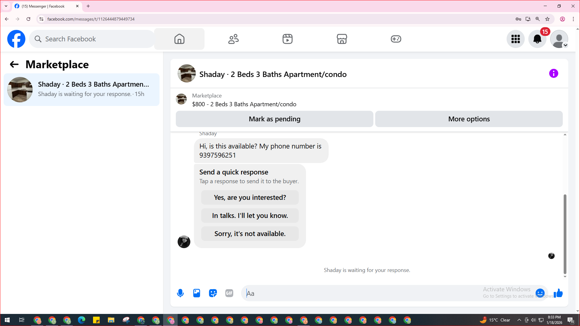Open conversation information panel icon
The height and width of the screenshot is (326, 580).
(x=553, y=73)
